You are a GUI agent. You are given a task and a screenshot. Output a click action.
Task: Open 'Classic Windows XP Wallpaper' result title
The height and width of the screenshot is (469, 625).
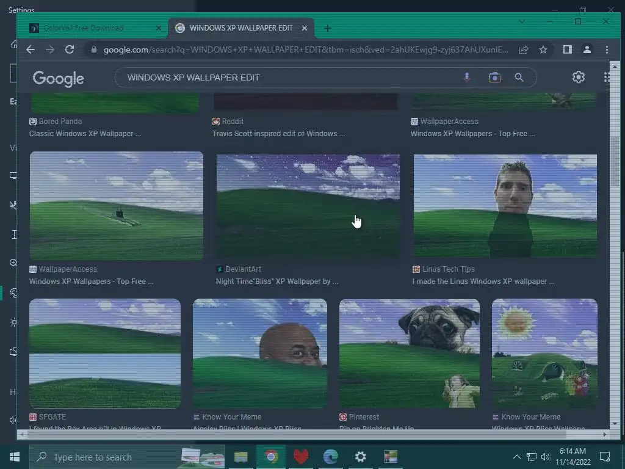[x=85, y=134]
